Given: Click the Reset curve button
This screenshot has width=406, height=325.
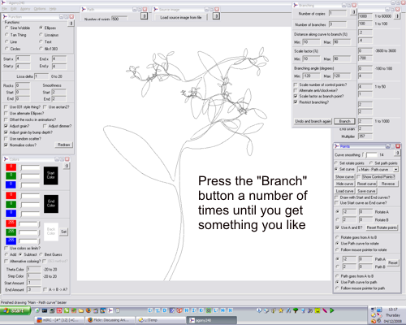Looking at the screenshot, I should tap(366, 184).
